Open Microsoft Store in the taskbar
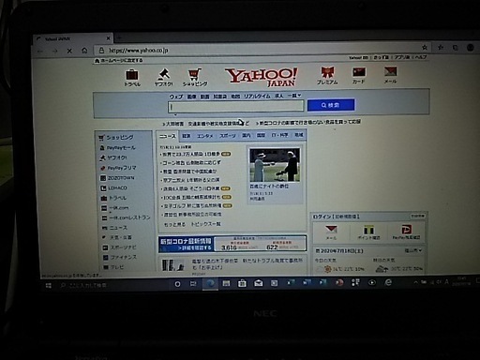 [242, 283]
